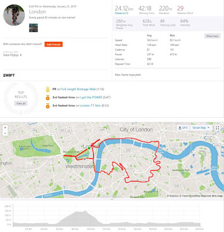
Task: Click the gray finish marker on the route
Action: click(85, 159)
